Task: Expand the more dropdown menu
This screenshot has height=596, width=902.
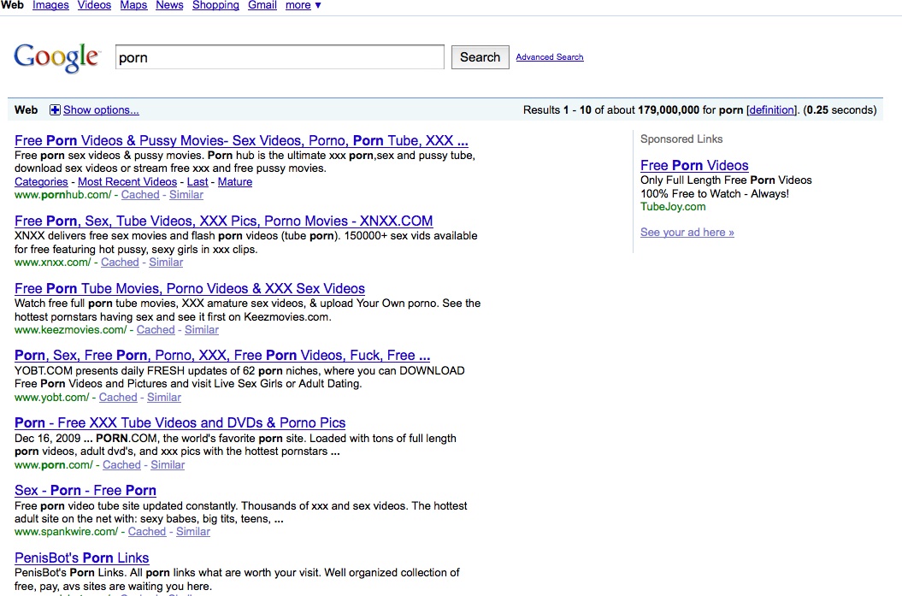Action: [304, 5]
